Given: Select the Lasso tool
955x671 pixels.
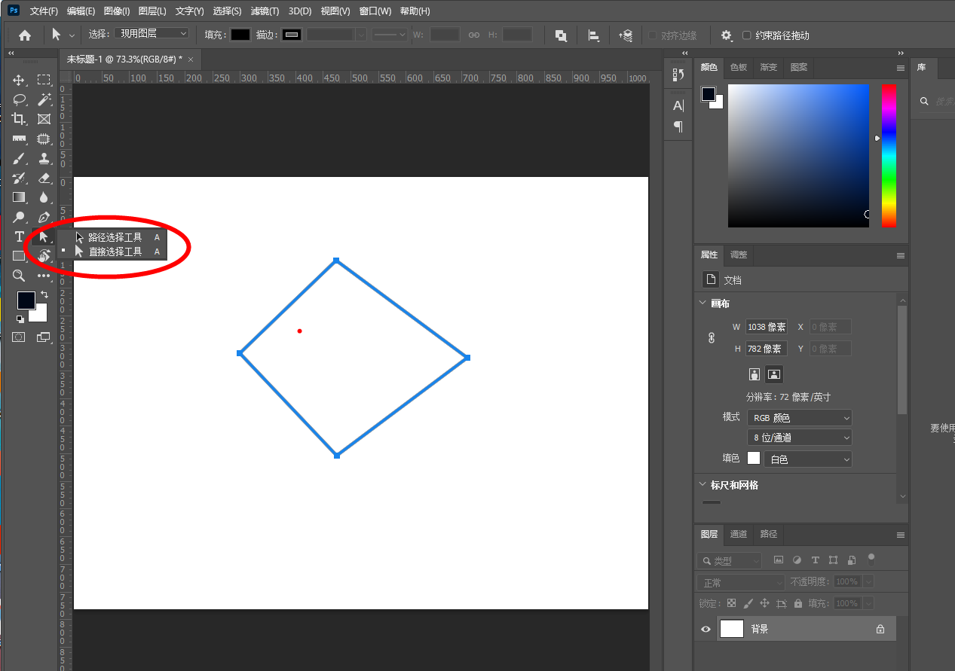Looking at the screenshot, I should pos(19,99).
